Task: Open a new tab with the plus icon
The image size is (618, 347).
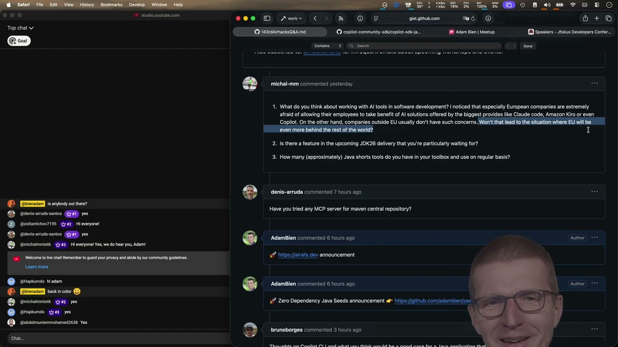Action: (x=597, y=18)
